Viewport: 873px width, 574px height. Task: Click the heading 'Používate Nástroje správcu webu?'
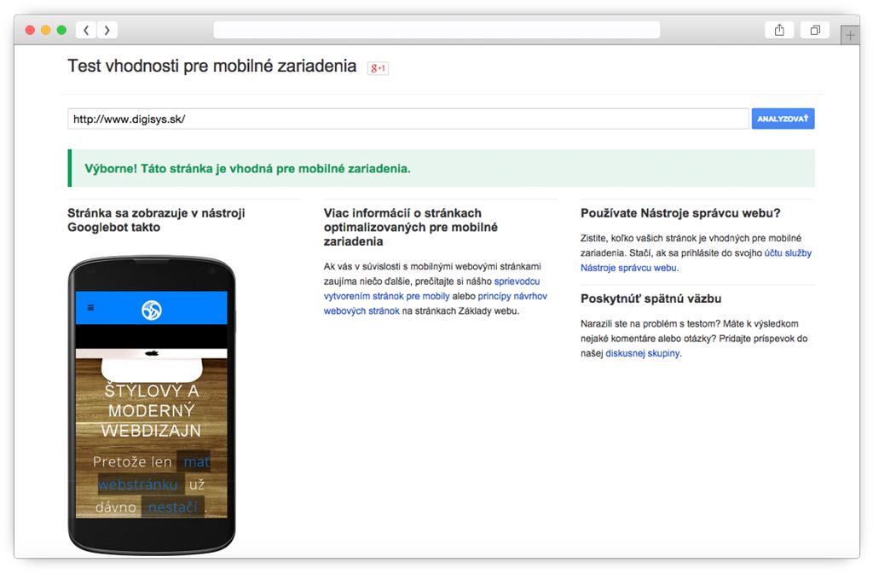point(680,213)
